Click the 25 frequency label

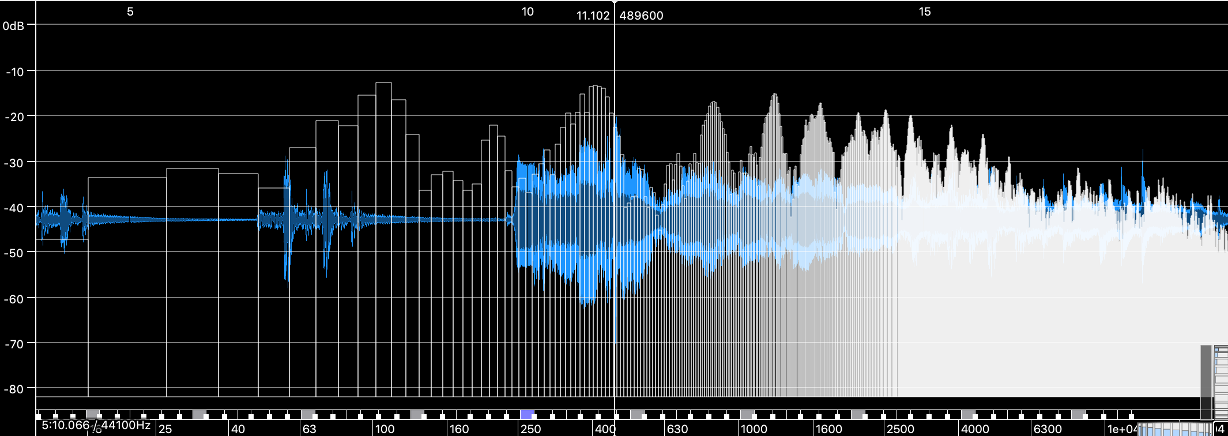165,429
